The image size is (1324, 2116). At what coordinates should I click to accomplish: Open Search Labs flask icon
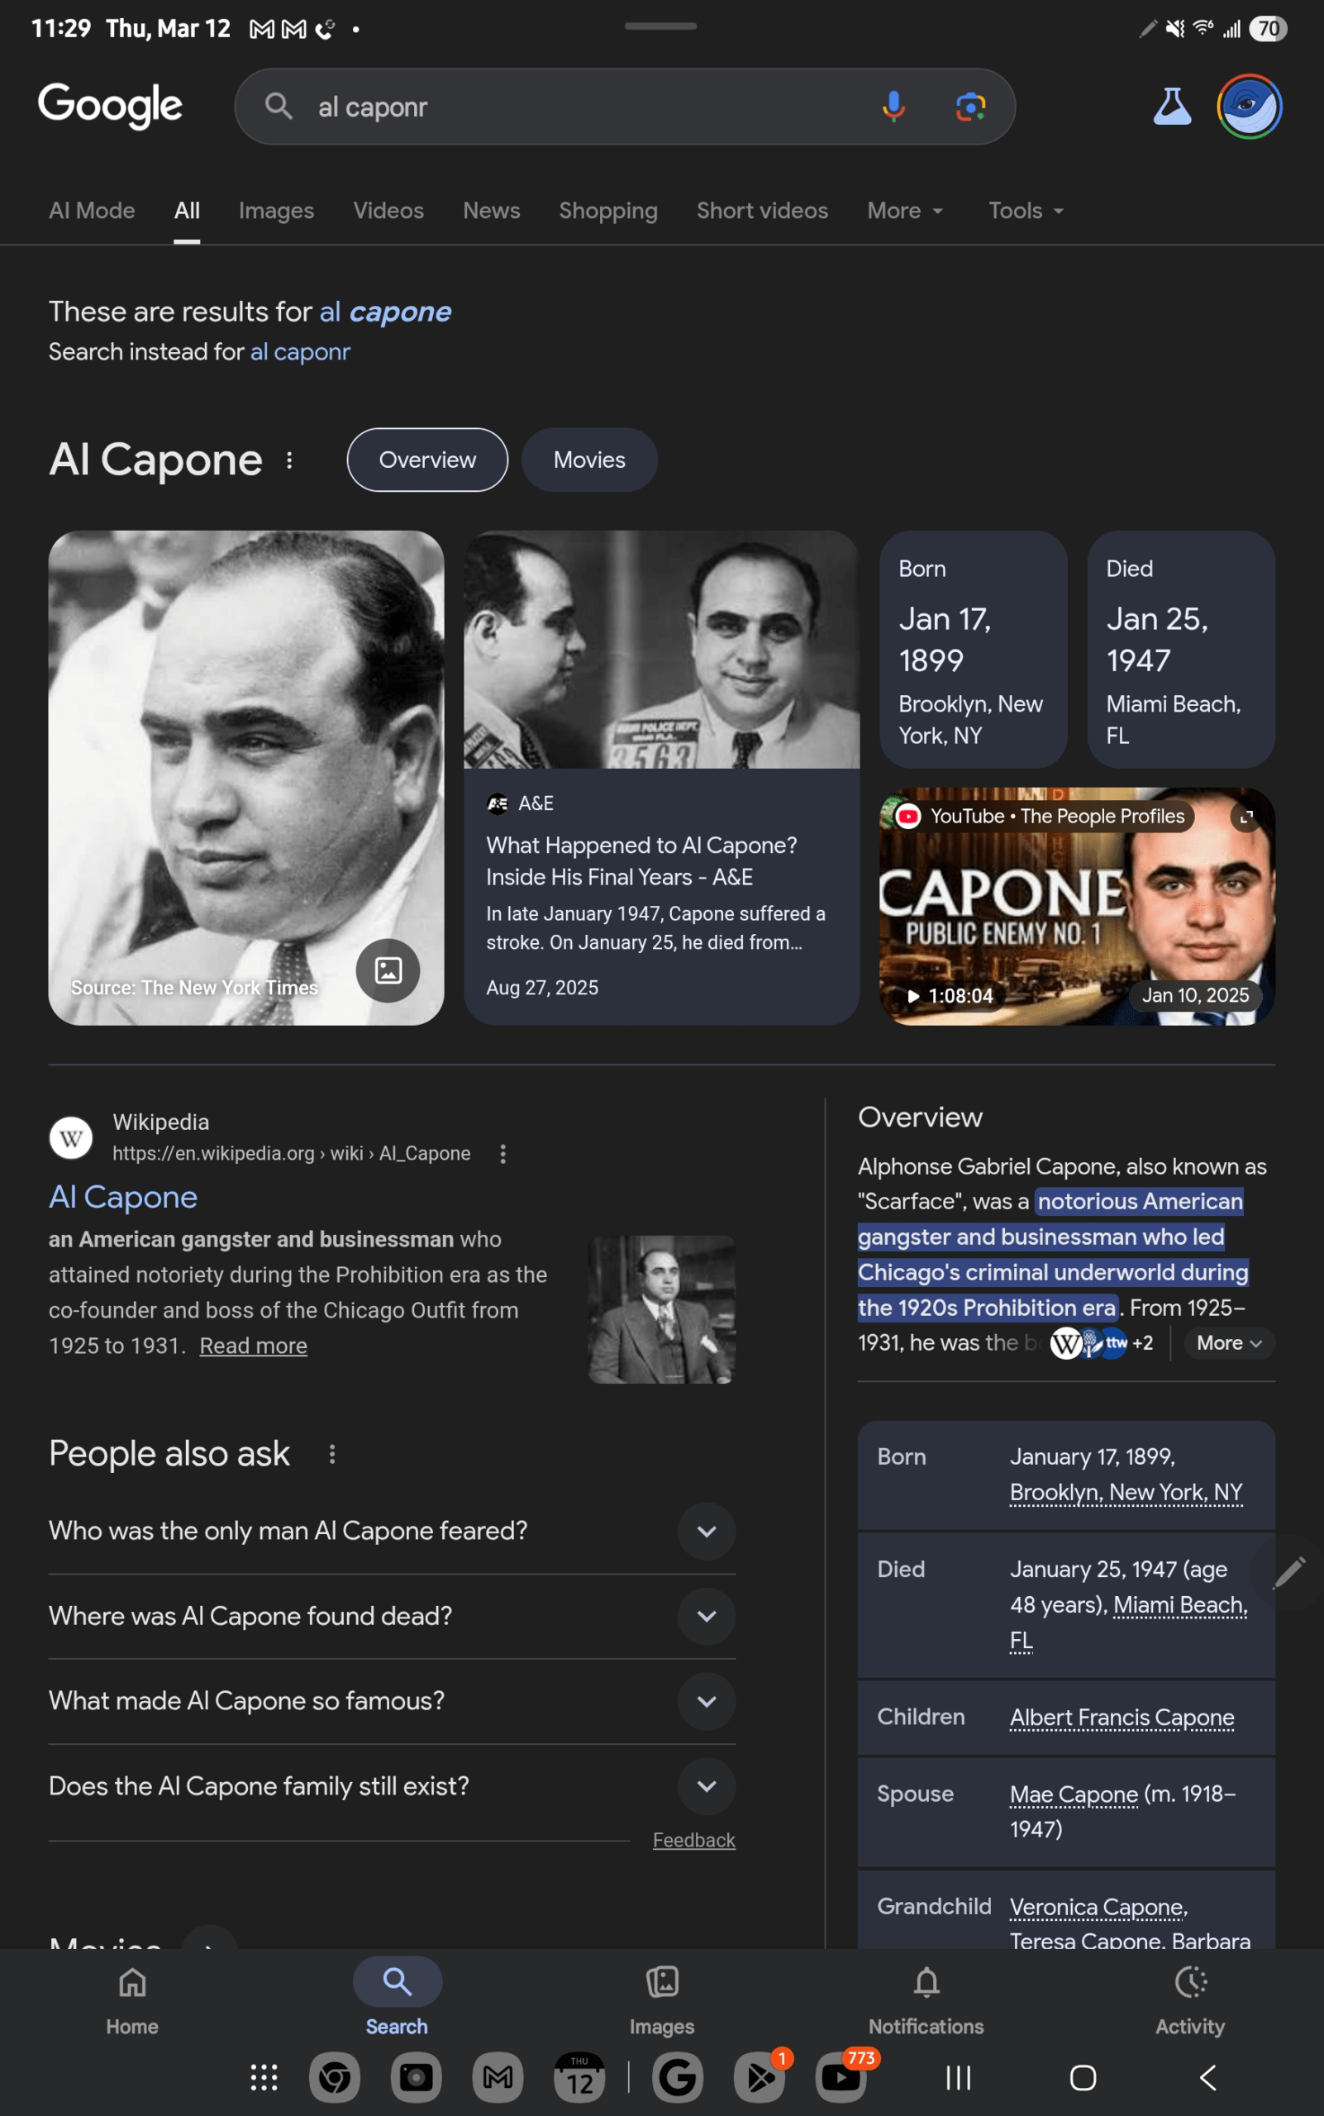coord(1172,107)
